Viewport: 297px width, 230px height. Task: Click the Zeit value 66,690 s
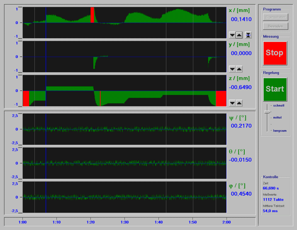[271, 188]
